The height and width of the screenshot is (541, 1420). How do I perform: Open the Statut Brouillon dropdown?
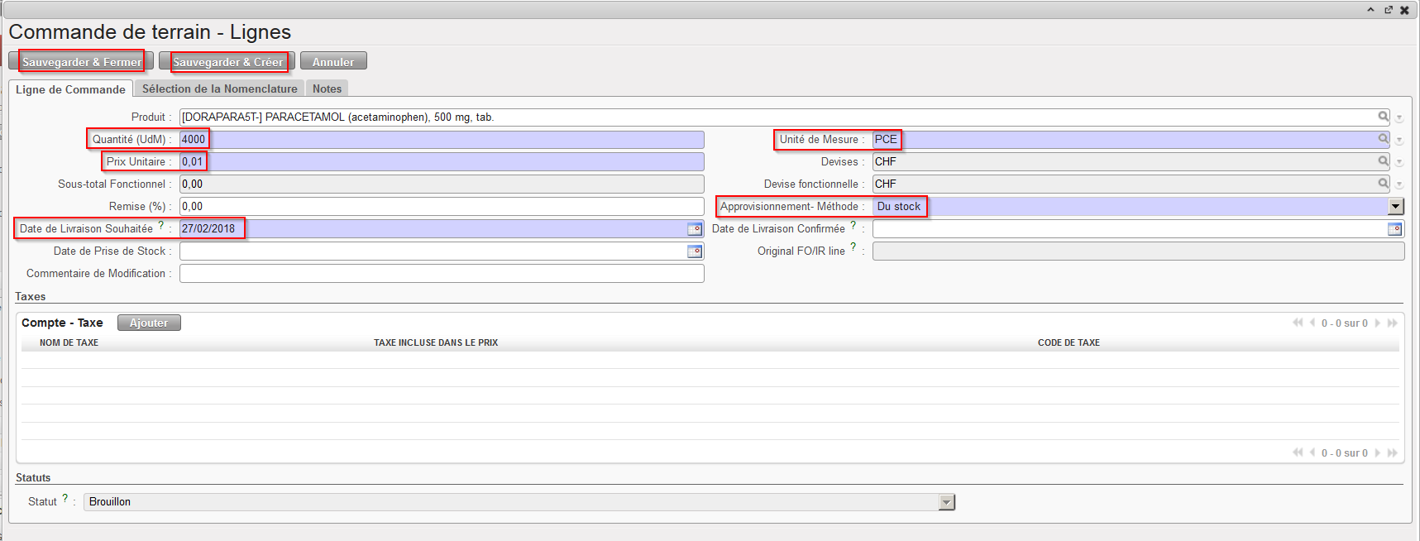(x=947, y=502)
